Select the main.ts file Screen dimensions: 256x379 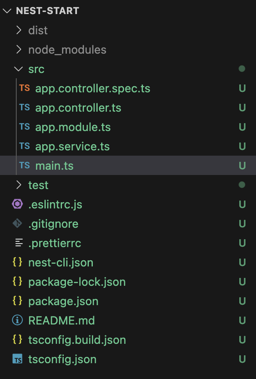[x=128, y=166]
